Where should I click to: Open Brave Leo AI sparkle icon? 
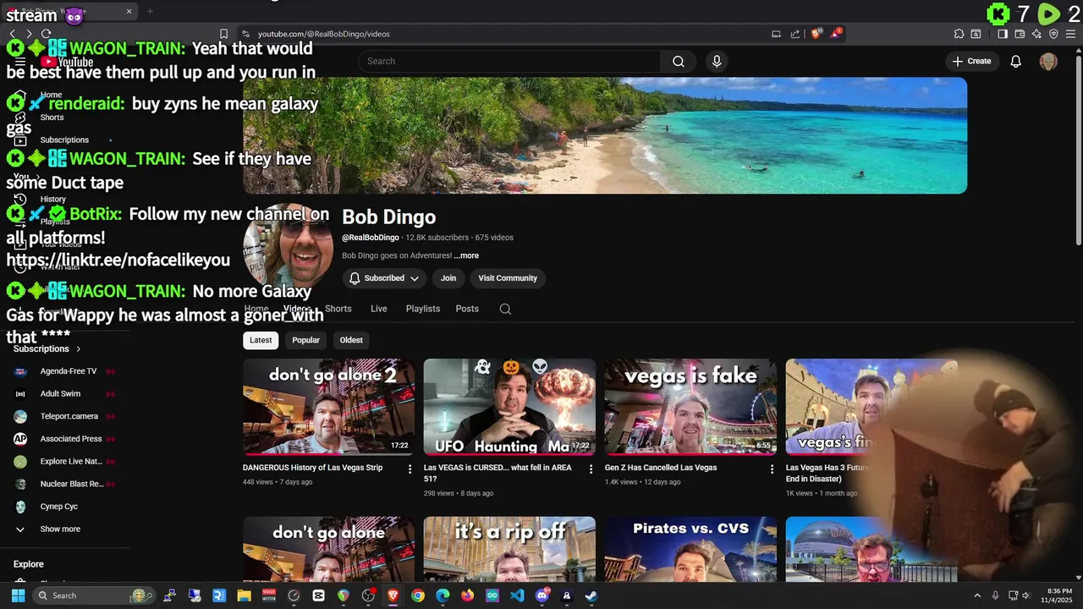(1036, 34)
